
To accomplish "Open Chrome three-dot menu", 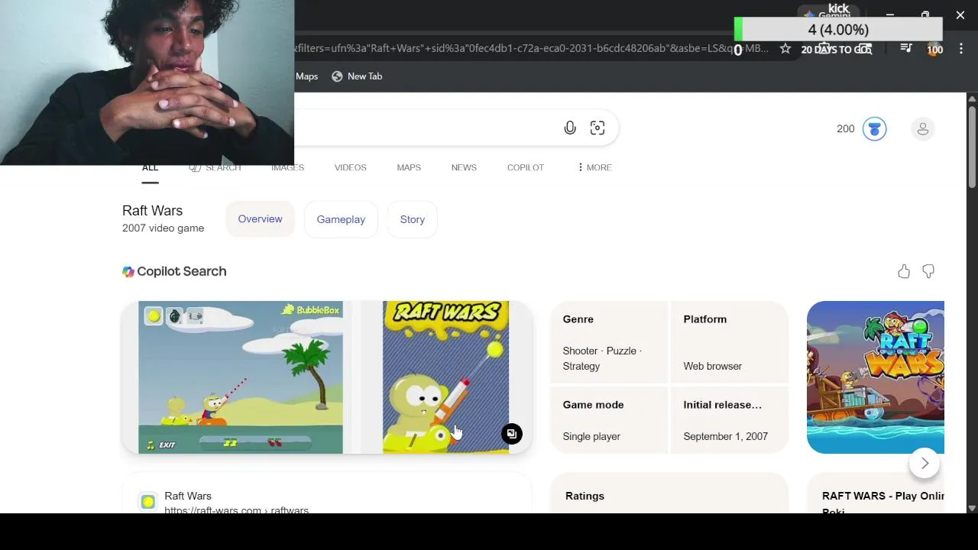I will [x=960, y=49].
